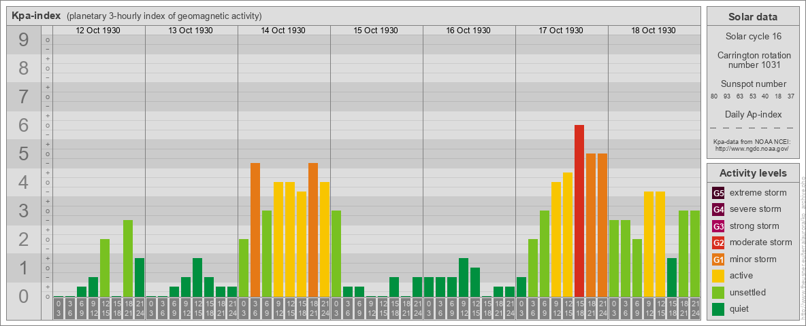The width and height of the screenshot is (806, 326).
Task: Select the 9-12 yellow bar on 18 Oct 1930
Action: pos(649,244)
